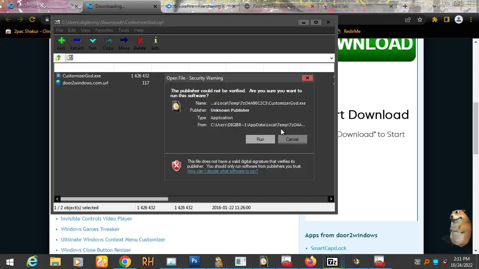Click Cancel in the Security Warning dialog

292,139
